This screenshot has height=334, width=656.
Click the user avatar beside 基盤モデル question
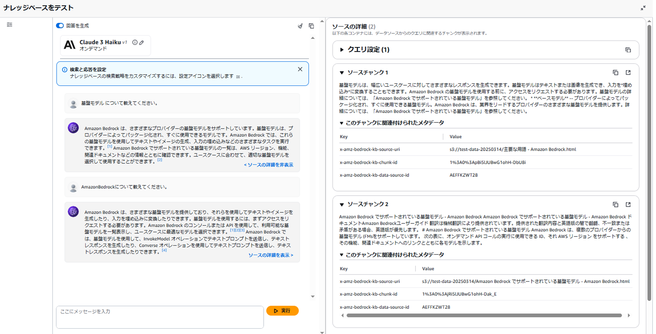pyautogui.click(x=73, y=104)
